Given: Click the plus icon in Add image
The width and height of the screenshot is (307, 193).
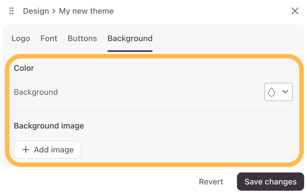Looking at the screenshot, I should tap(26, 150).
